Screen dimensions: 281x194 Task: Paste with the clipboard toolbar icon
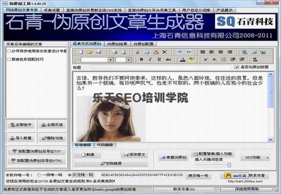[x=155, y=52]
